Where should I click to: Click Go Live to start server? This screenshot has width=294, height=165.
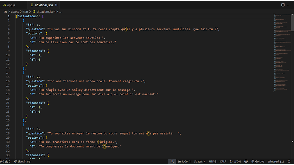(x=258, y=161)
